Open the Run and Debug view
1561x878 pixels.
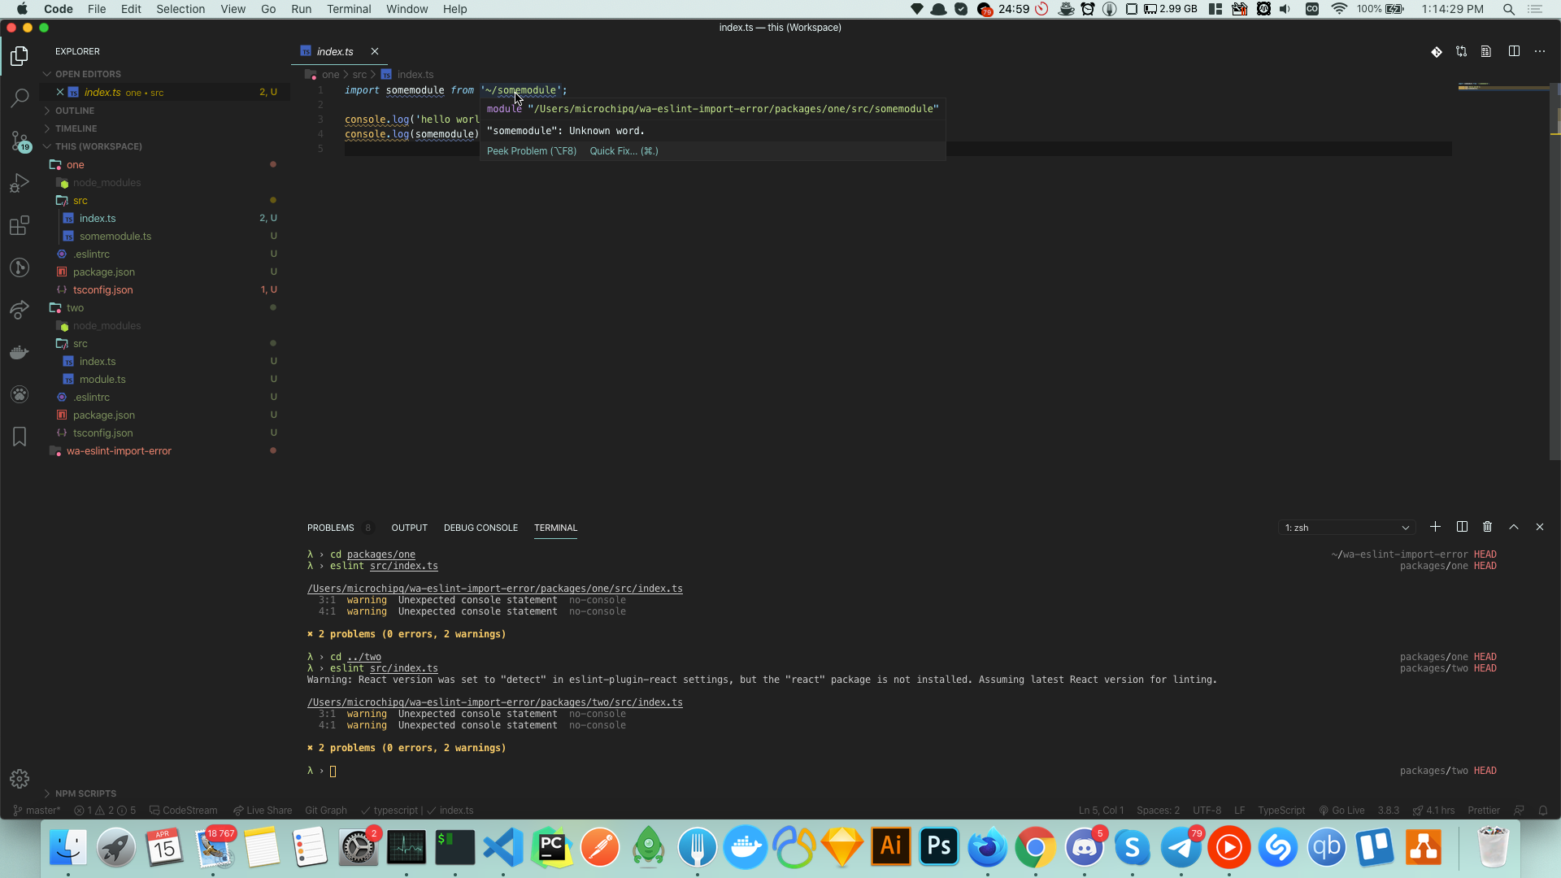(x=19, y=183)
